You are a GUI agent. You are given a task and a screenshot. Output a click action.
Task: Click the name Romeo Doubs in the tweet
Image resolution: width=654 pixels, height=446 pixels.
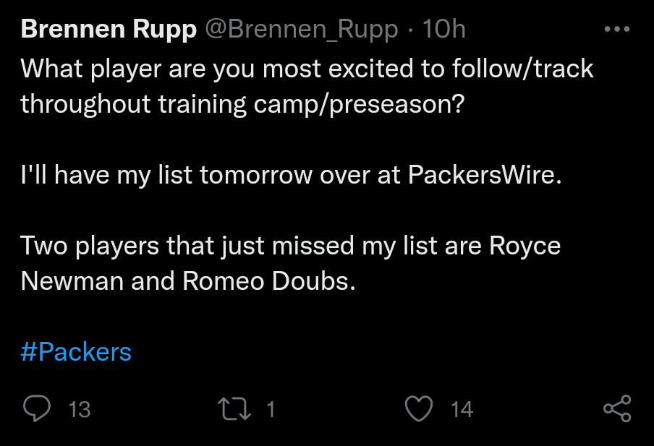(x=270, y=281)
